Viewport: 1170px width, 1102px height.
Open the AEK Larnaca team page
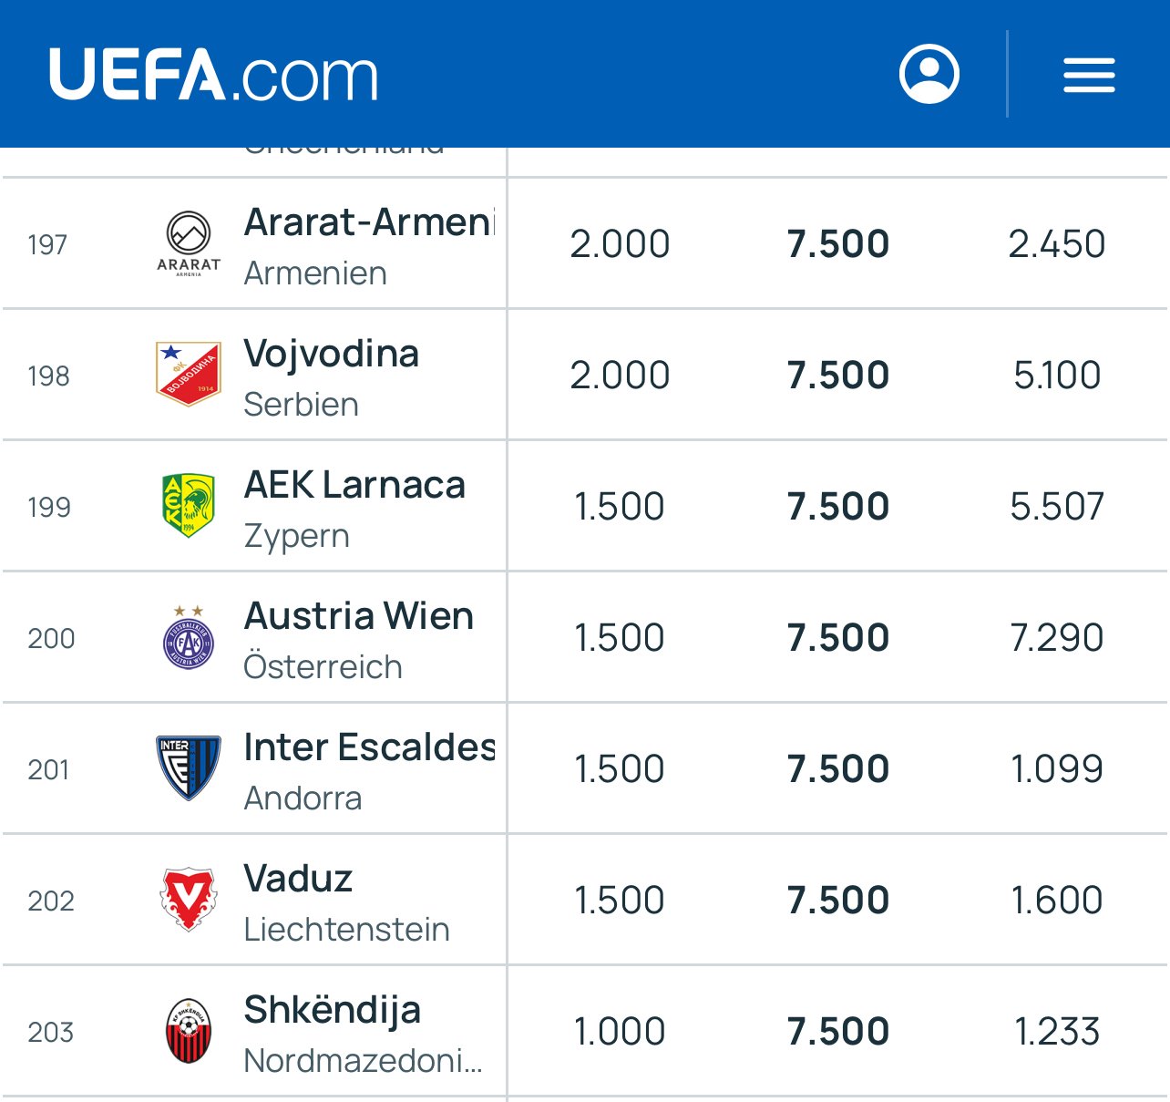(354, 485)
